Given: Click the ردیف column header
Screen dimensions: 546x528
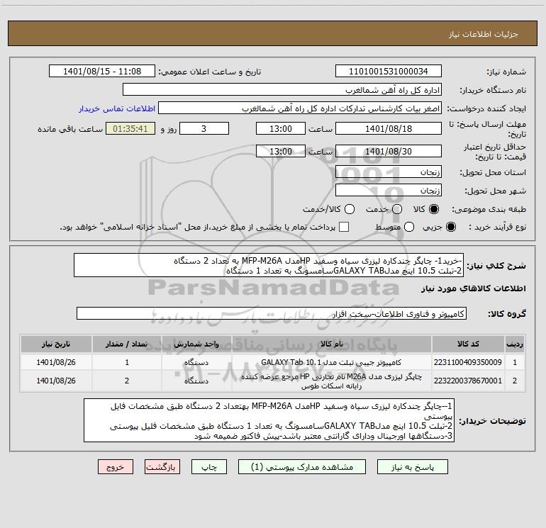Looking at the screenshot, I should pos(515,344).
